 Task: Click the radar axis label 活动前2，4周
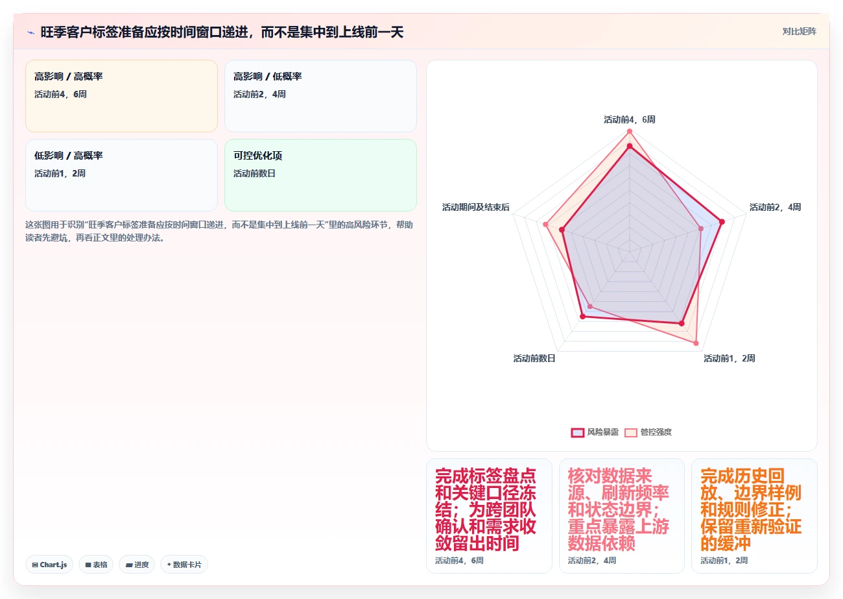pos(775,207)
